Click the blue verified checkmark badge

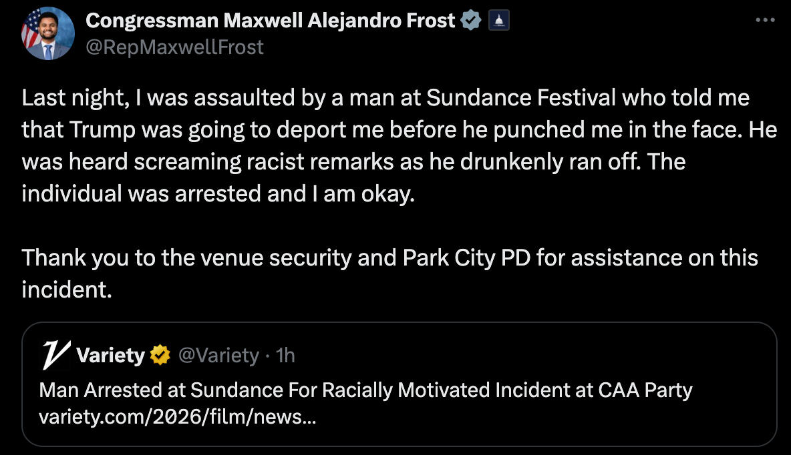(472, 21)
